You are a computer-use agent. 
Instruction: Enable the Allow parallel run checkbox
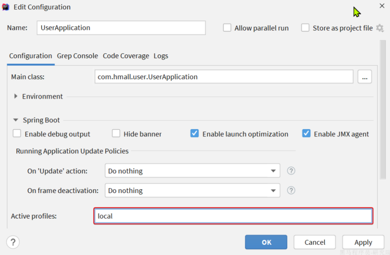point(227,28)
